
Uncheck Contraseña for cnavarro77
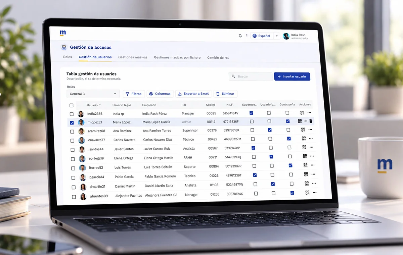pos(289,138)
